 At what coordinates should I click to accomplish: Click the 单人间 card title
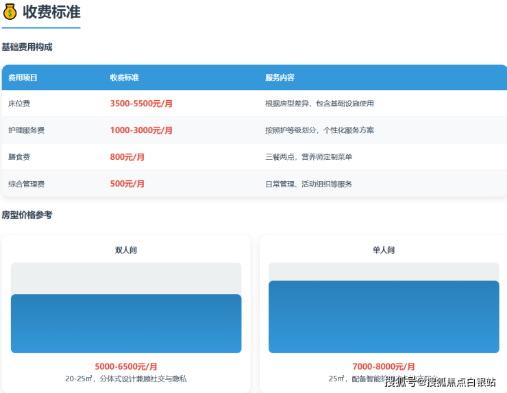click(384, 250)
